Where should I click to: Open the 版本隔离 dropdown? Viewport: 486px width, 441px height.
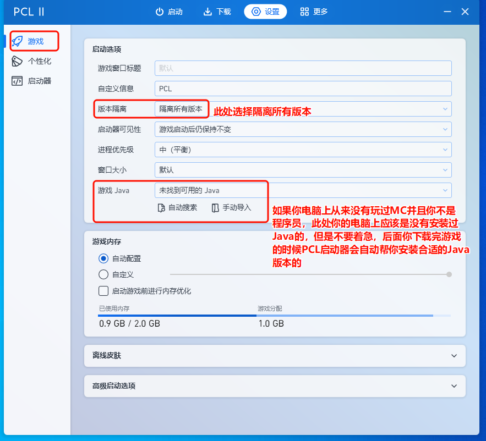point(303,109)
